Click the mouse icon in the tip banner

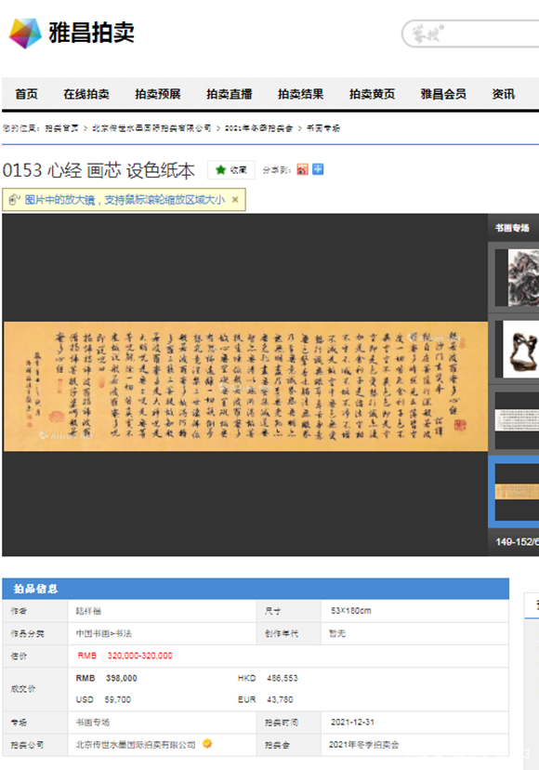14,199
